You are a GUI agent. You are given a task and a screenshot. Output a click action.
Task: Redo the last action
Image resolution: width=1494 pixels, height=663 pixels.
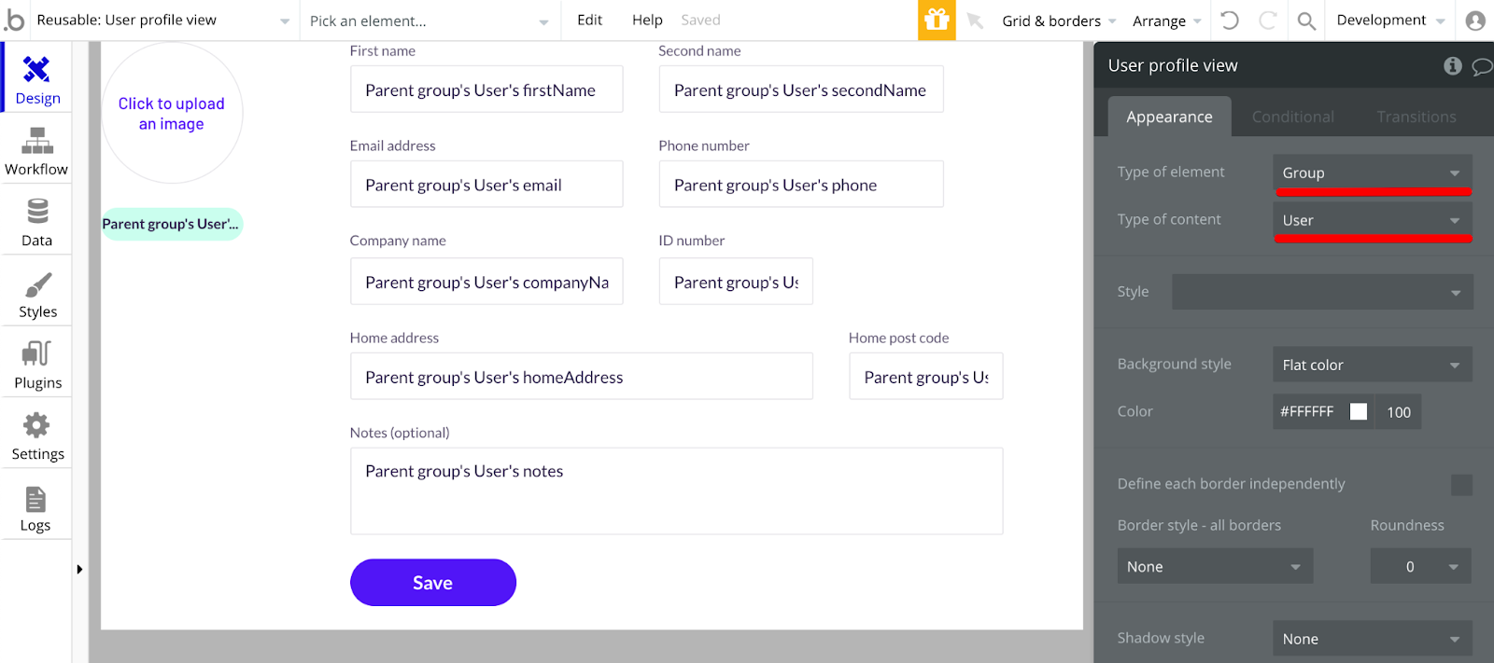click(x=1267, y=20)
